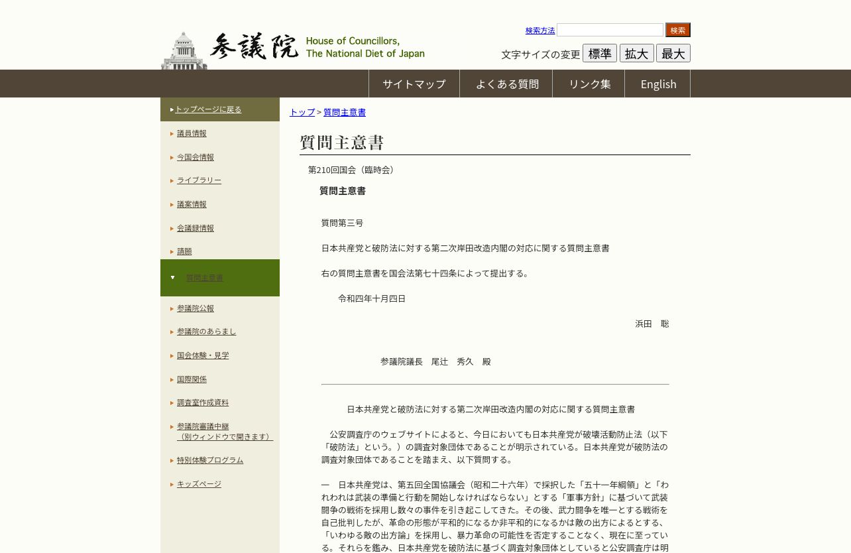The height and width of the screenshot is (553, 851).
Task: Open 参議院のあらまし in sidebar
Action: [x=206, y=332]
